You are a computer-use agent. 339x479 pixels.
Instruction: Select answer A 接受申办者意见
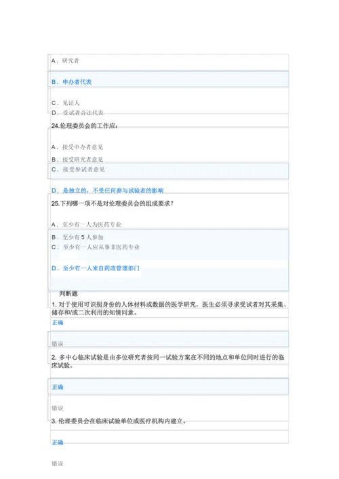coord(77,147)
